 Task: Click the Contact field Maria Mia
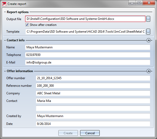click(x=93, y=101)
